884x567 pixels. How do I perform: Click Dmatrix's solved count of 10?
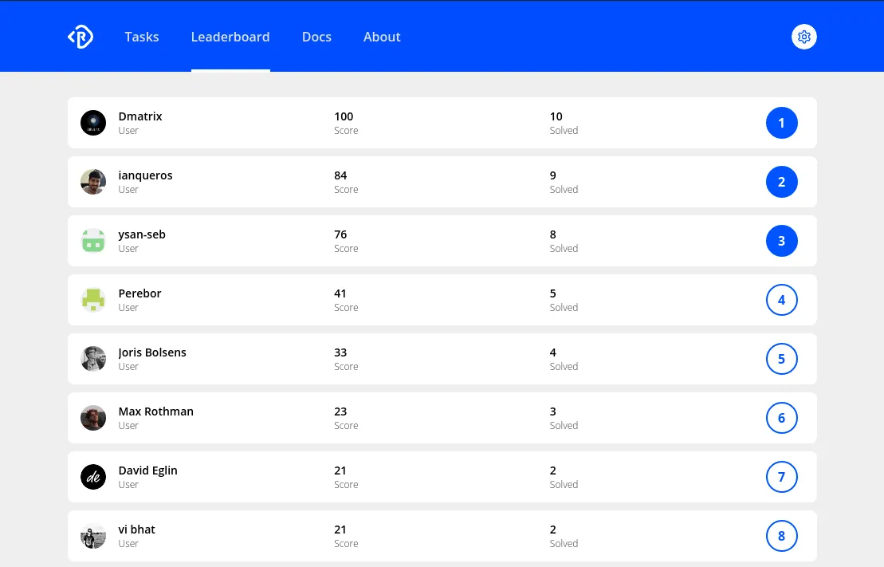click(556, 116)
